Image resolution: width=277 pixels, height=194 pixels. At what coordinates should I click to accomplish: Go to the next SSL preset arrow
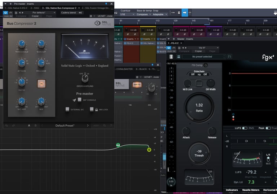pos(88,125)
